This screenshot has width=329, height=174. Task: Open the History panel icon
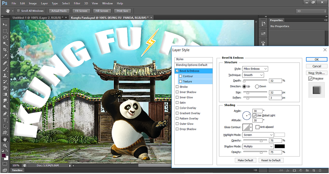(263, 24)
